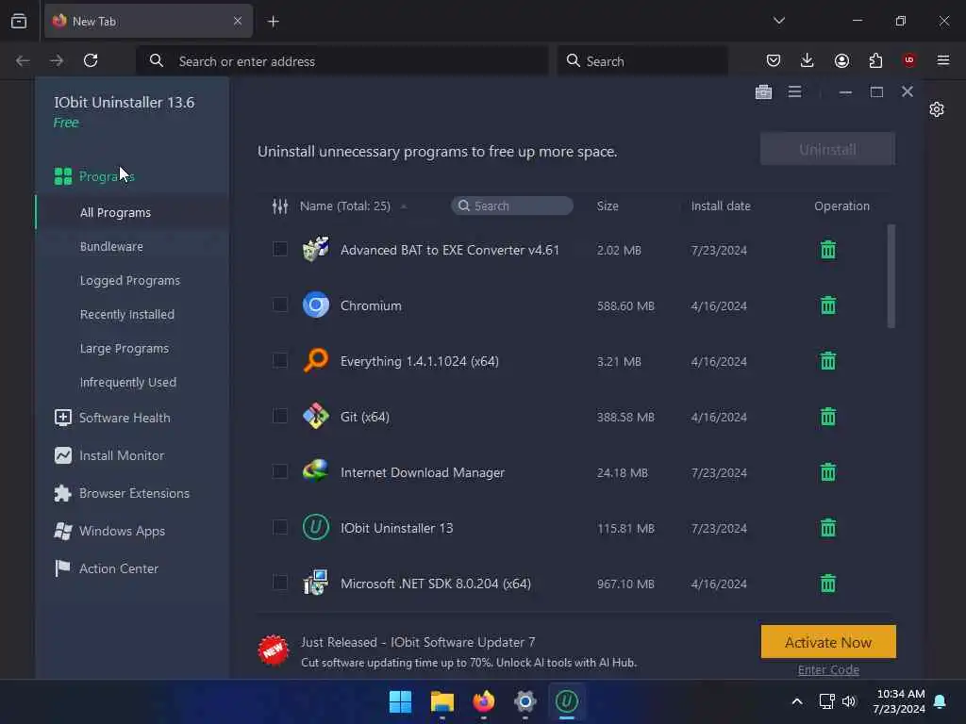Image resolution: width=966 pixels, height=724 pixels.
Task: Reload the current Firefox page
Action: coord(91,60)
